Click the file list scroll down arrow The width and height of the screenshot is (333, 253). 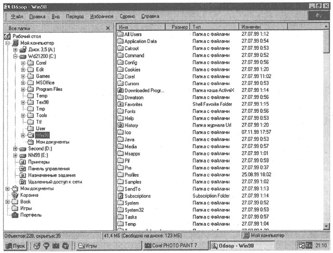[x=326, y=226]
